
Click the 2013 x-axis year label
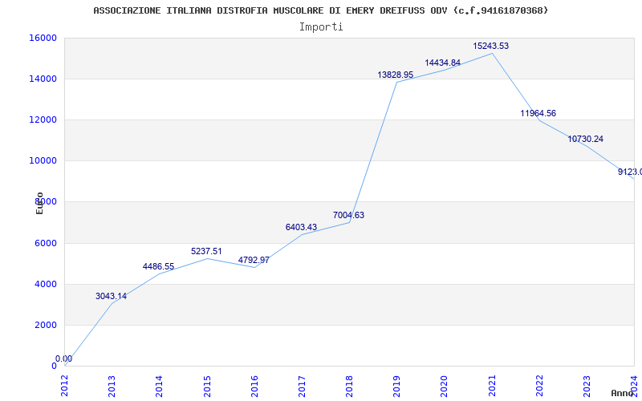112,386
